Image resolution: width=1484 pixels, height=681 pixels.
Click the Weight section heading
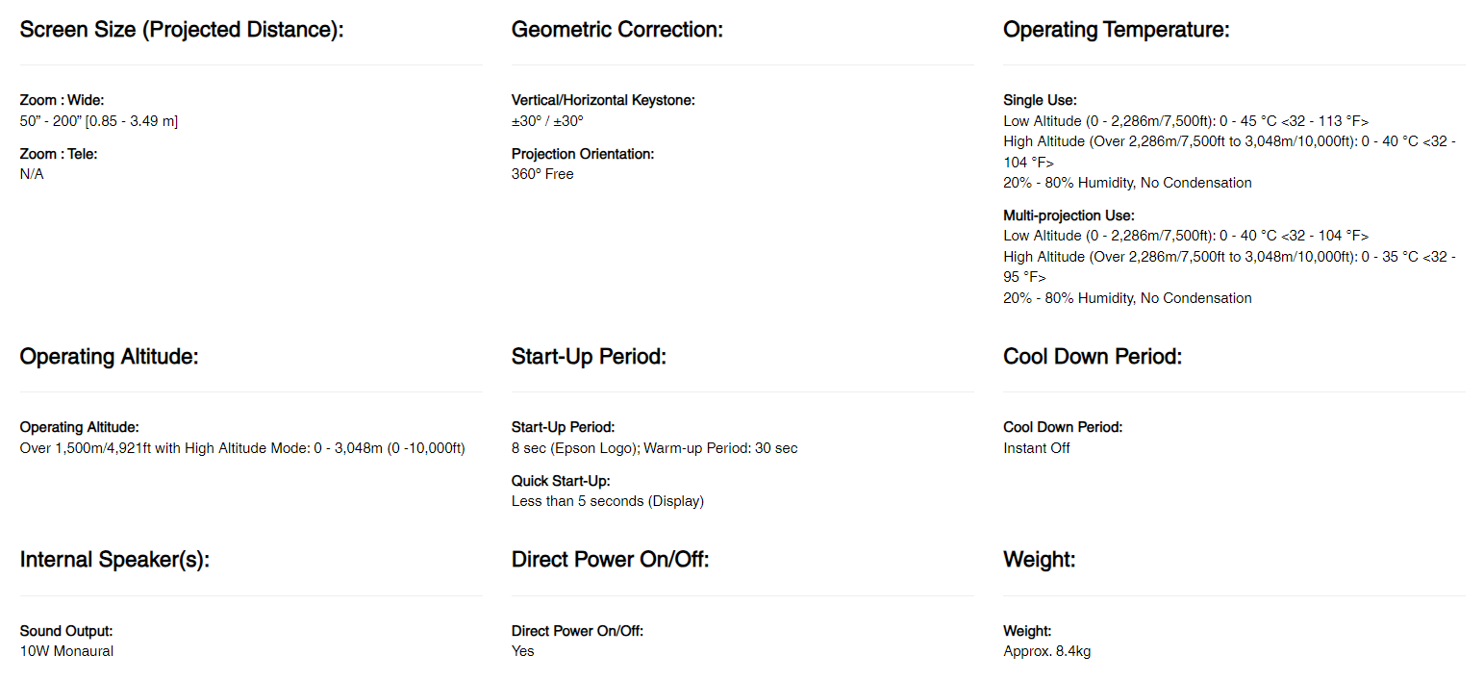coord(1039,560)
